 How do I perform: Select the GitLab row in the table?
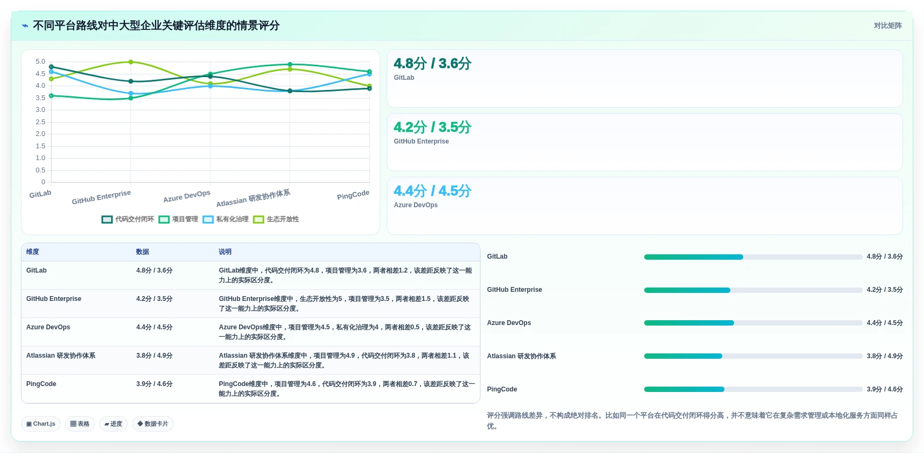point(250,275)
